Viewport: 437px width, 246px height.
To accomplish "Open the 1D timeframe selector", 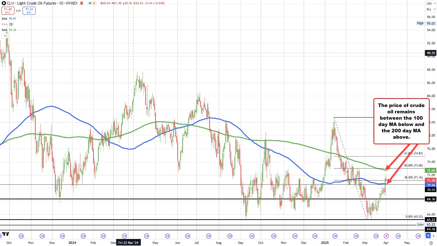I will tap(61, 3).
